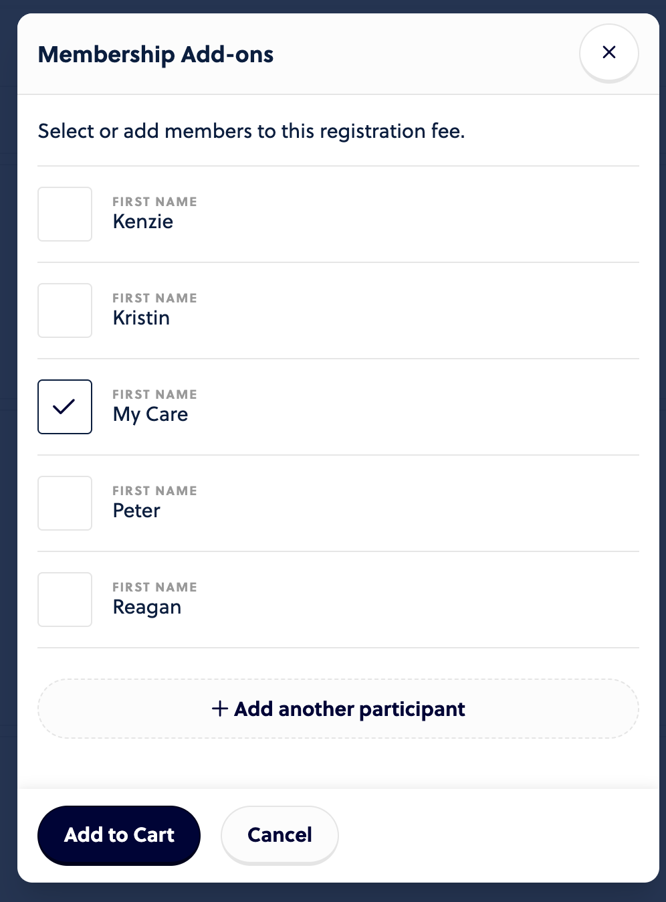Click the Reagan name text
The height and width of the screenshot is (902, 666).
[x=147, y=608]
